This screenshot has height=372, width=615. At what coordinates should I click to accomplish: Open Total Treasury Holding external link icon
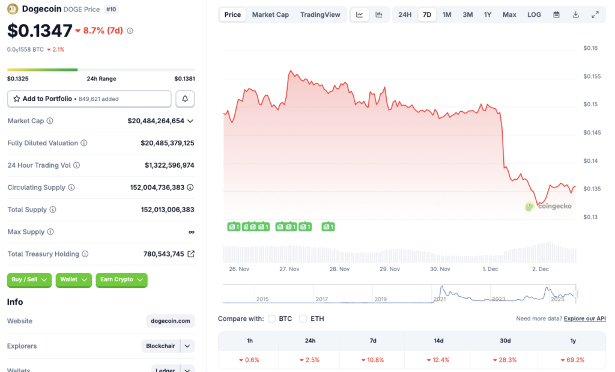pos(191,254)
